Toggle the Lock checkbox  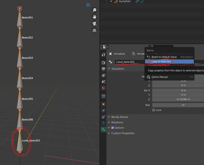[154, 110]
